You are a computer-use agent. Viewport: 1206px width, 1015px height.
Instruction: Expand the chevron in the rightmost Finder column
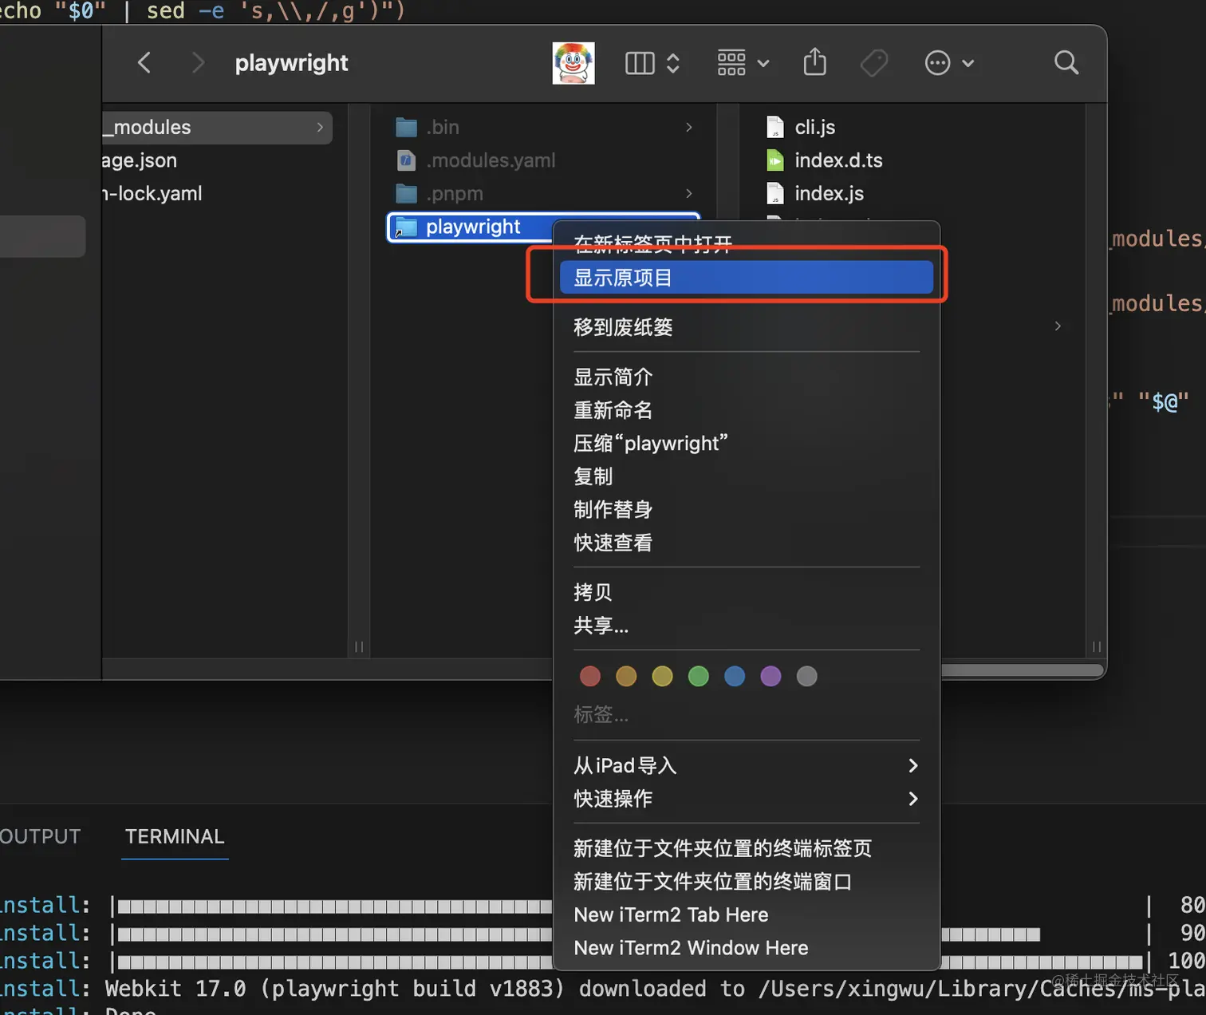click(1058, 326)
